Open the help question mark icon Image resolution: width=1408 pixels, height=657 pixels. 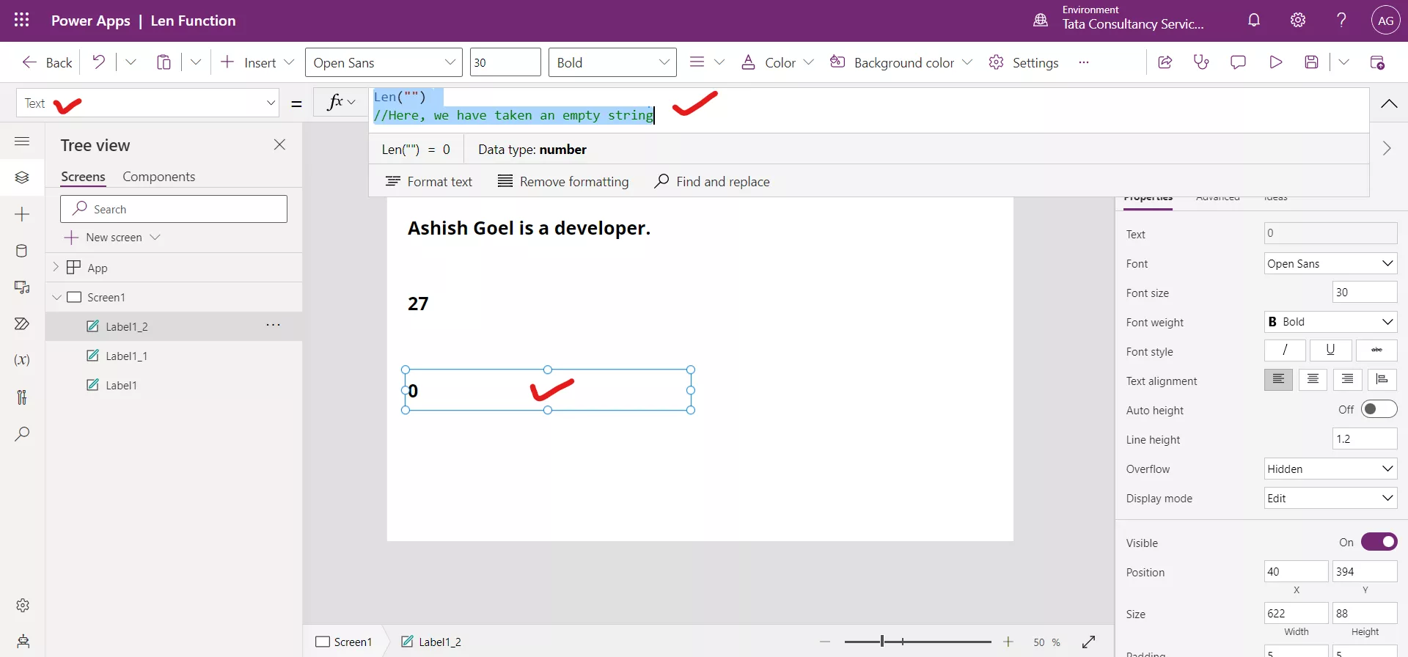pyautogui.click(x=1341, y=20)
